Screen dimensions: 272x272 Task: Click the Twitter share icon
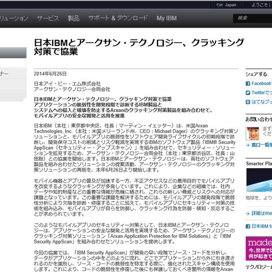pyautogui.click(x=248, y=93)
